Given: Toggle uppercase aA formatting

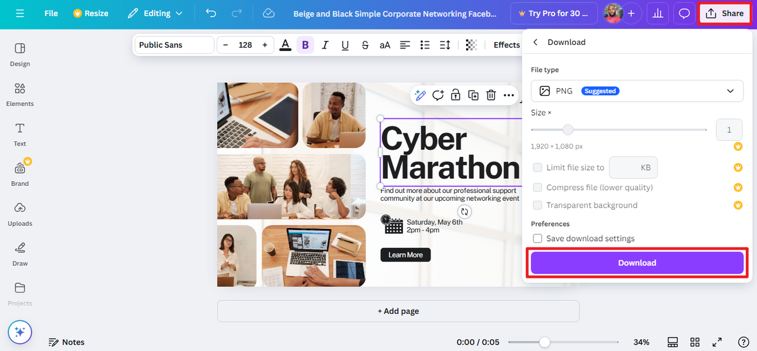Looking at the screenshot, I should click(x=385, y=45).
